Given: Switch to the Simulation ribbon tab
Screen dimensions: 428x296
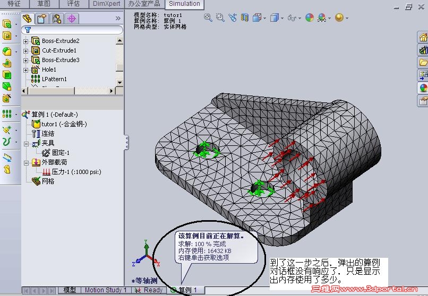Looking at the screenshot, I should pyautogui.click(x=184, y=4).
